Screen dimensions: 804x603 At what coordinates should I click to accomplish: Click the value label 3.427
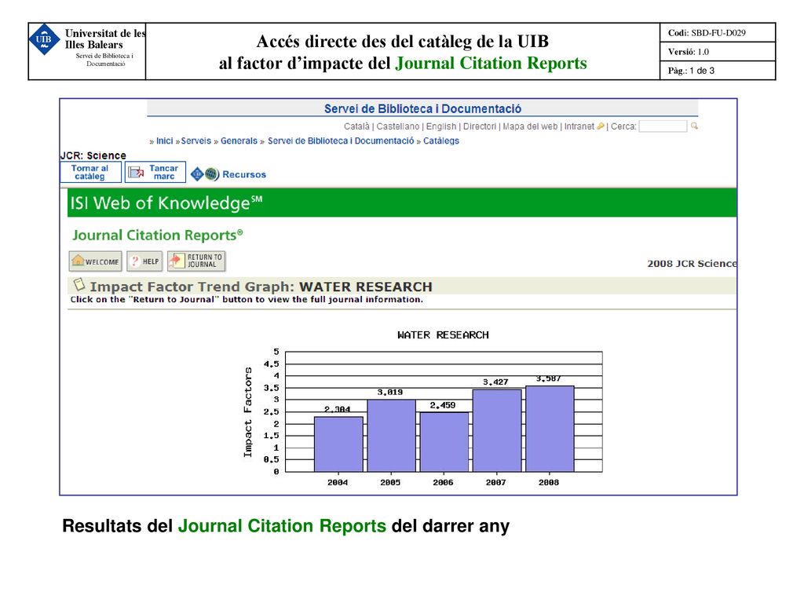pyautogui.click(x=495, y=382)
